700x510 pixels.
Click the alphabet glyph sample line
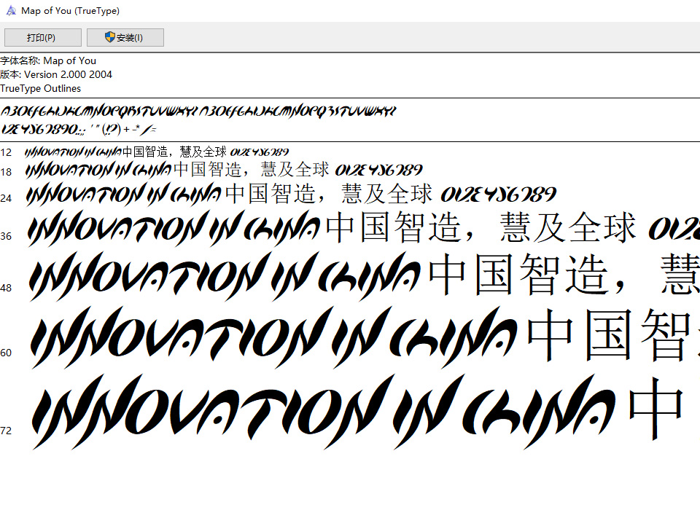tap(198, 111)
